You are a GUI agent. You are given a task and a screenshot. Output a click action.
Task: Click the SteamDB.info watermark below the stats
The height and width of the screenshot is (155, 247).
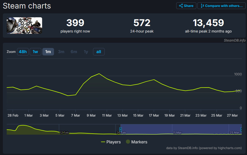click(235, 40)
